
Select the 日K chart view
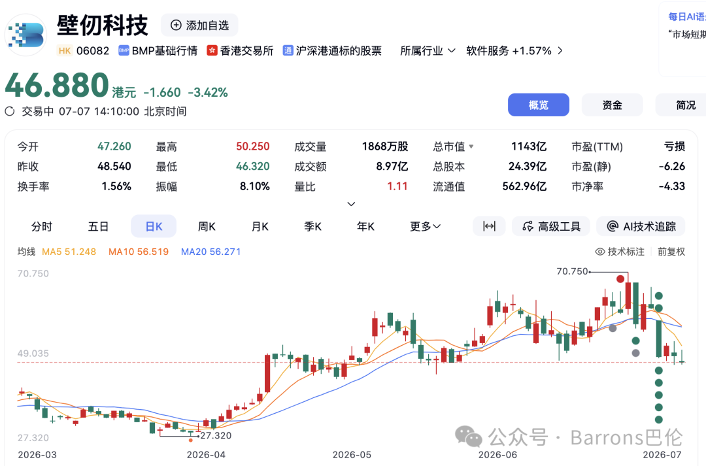154,227
